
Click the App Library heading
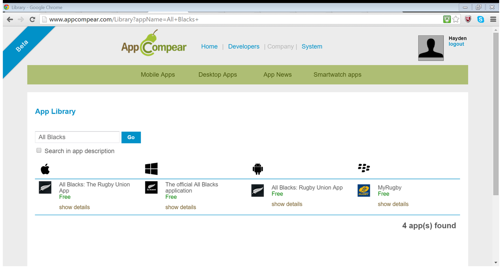coord(55,112)
